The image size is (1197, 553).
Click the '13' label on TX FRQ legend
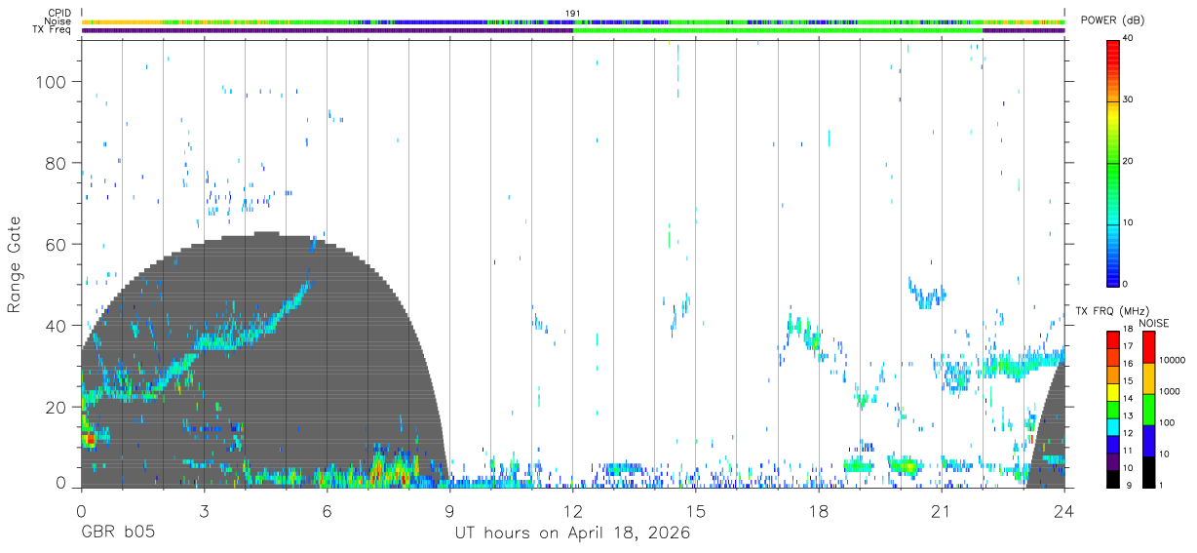[x=1127, y=416]
